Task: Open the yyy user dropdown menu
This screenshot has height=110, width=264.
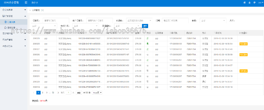Action: [x=261, y=3]
